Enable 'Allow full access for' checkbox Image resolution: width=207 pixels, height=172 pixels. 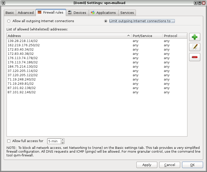(9, 141)
